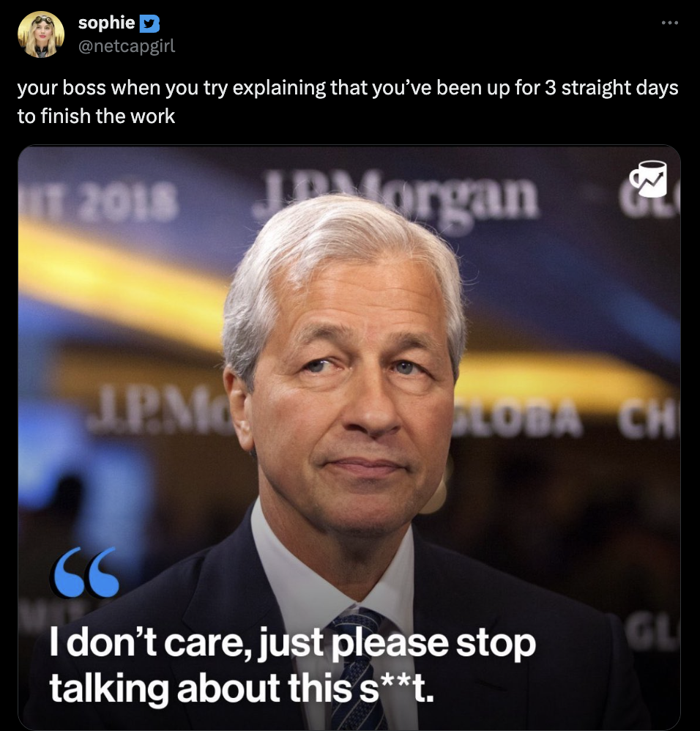The image size is (700, 731).
Task: Click the blurred 'GLOBA' banner text
Action: tap(517, 418)
